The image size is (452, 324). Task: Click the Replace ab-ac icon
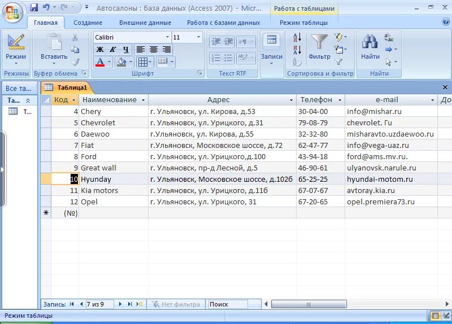click(x=389, y=37)
